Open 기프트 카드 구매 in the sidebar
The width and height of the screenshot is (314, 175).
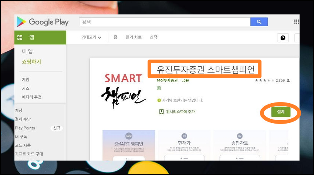(x=29, y=154)
